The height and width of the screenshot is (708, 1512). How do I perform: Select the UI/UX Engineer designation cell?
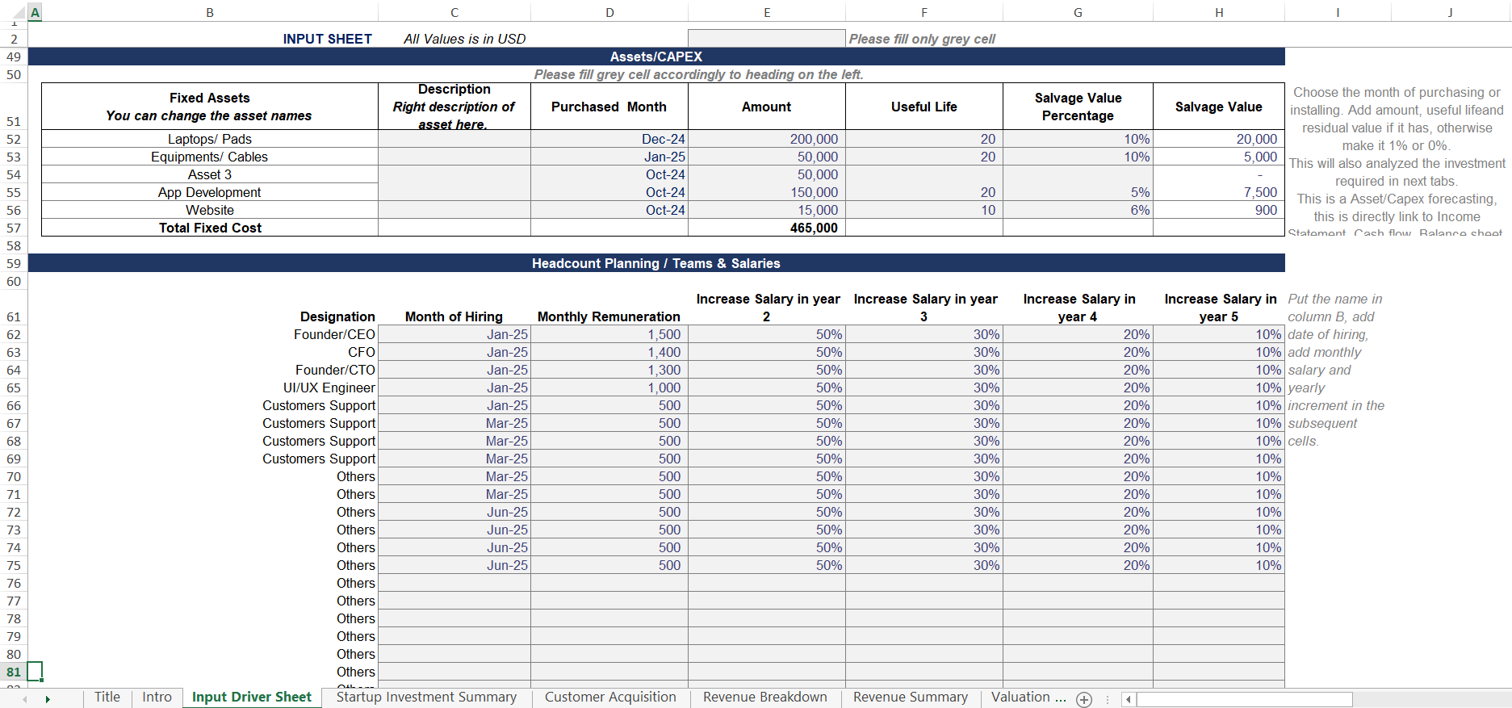point(210,388)
